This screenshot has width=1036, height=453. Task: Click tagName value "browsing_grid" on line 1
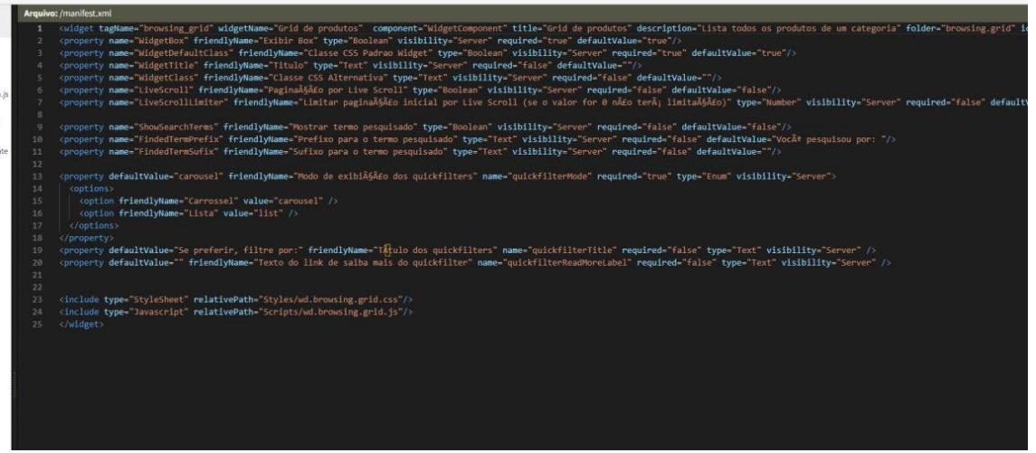177,28
